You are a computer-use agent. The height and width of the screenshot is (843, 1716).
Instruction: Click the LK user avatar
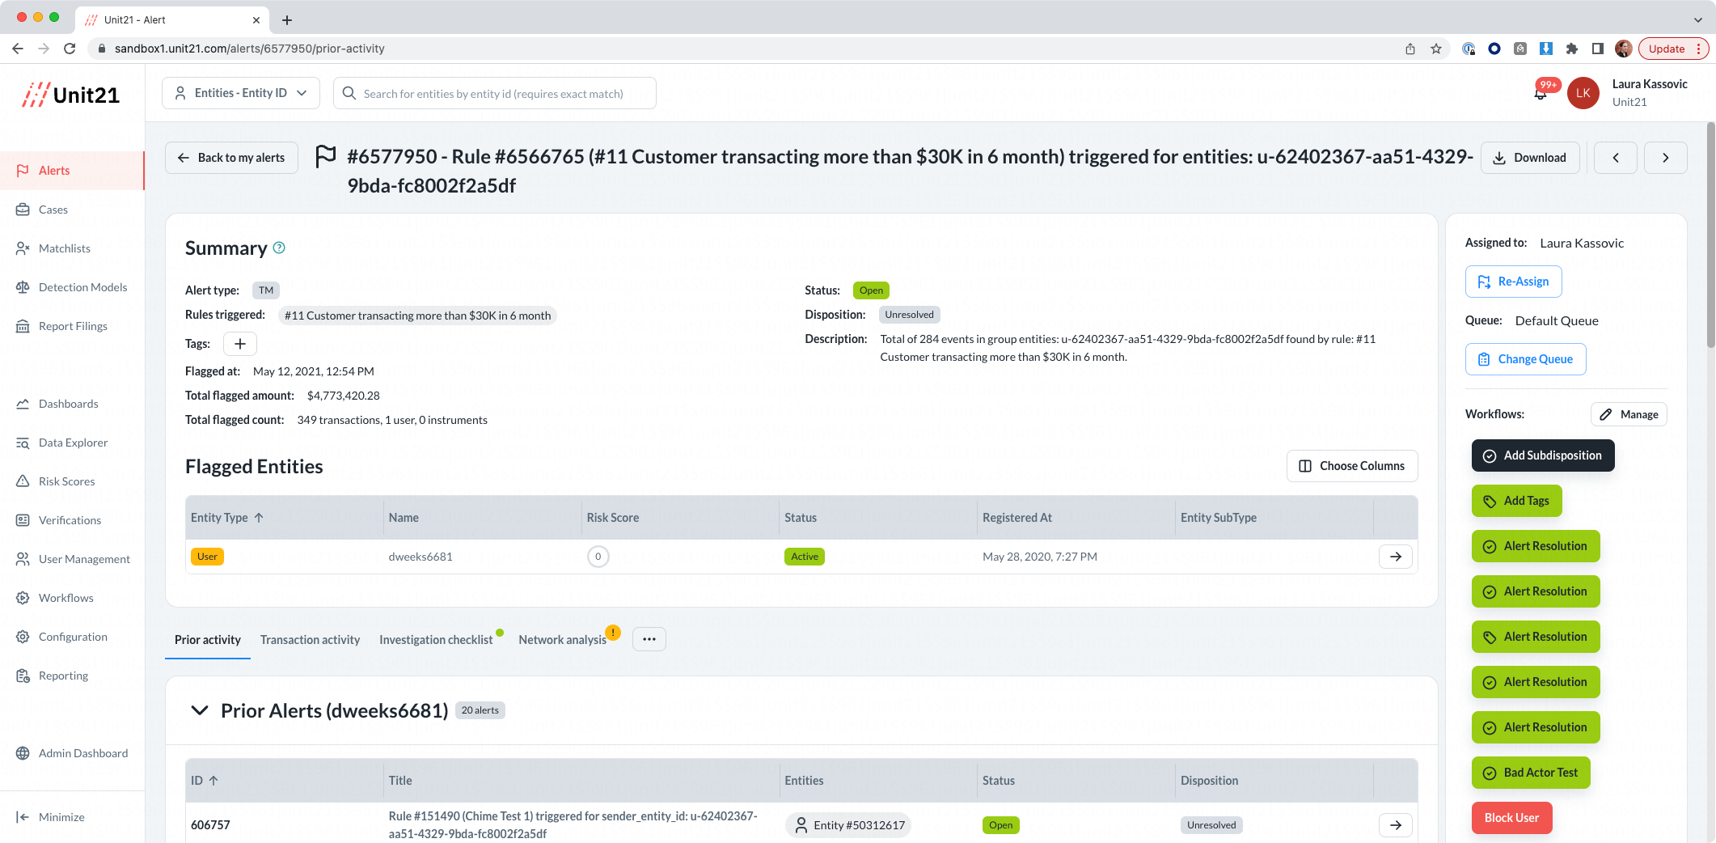(x=1583, y=93)
